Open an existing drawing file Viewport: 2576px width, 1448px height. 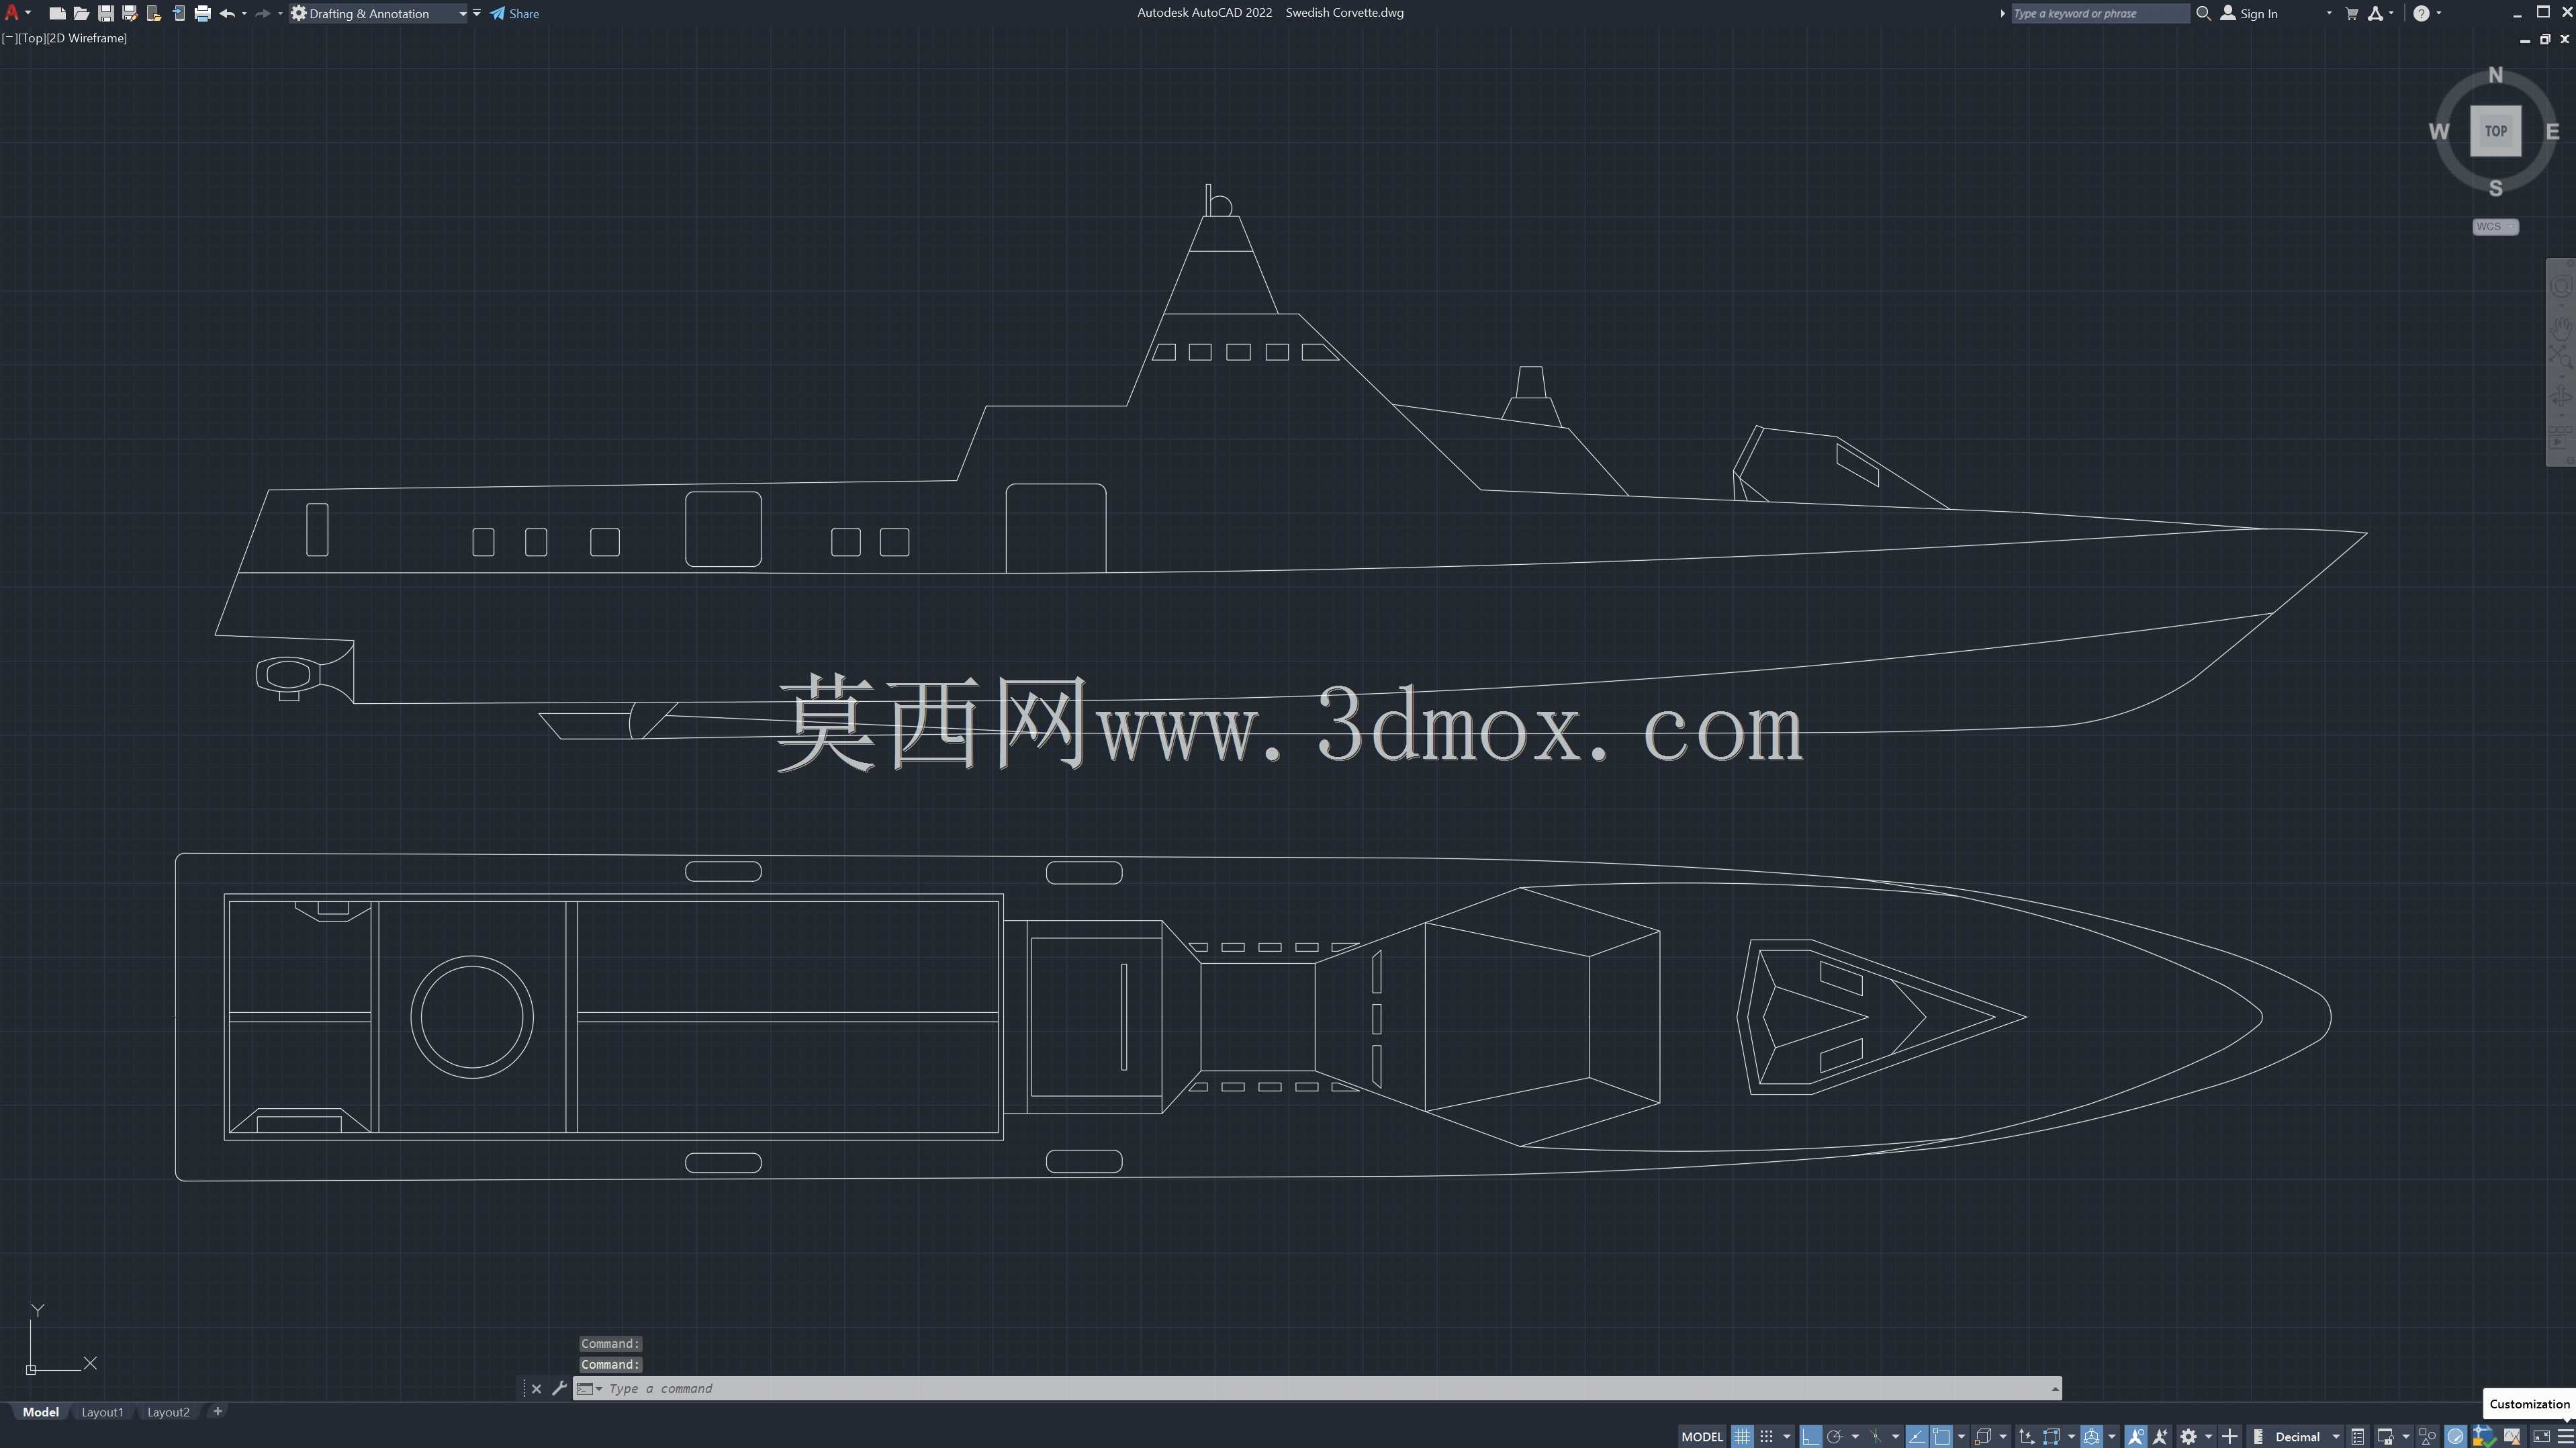tap(81, 14)
